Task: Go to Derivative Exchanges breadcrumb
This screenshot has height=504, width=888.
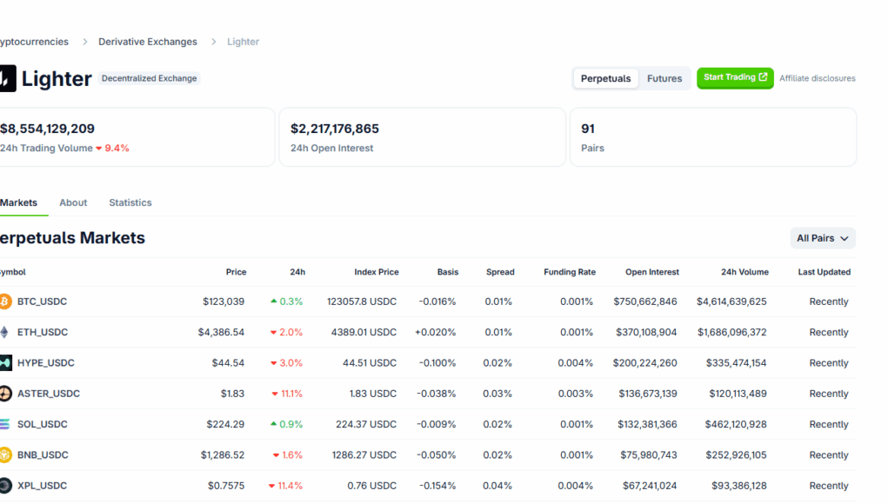Action: (148, 42)
